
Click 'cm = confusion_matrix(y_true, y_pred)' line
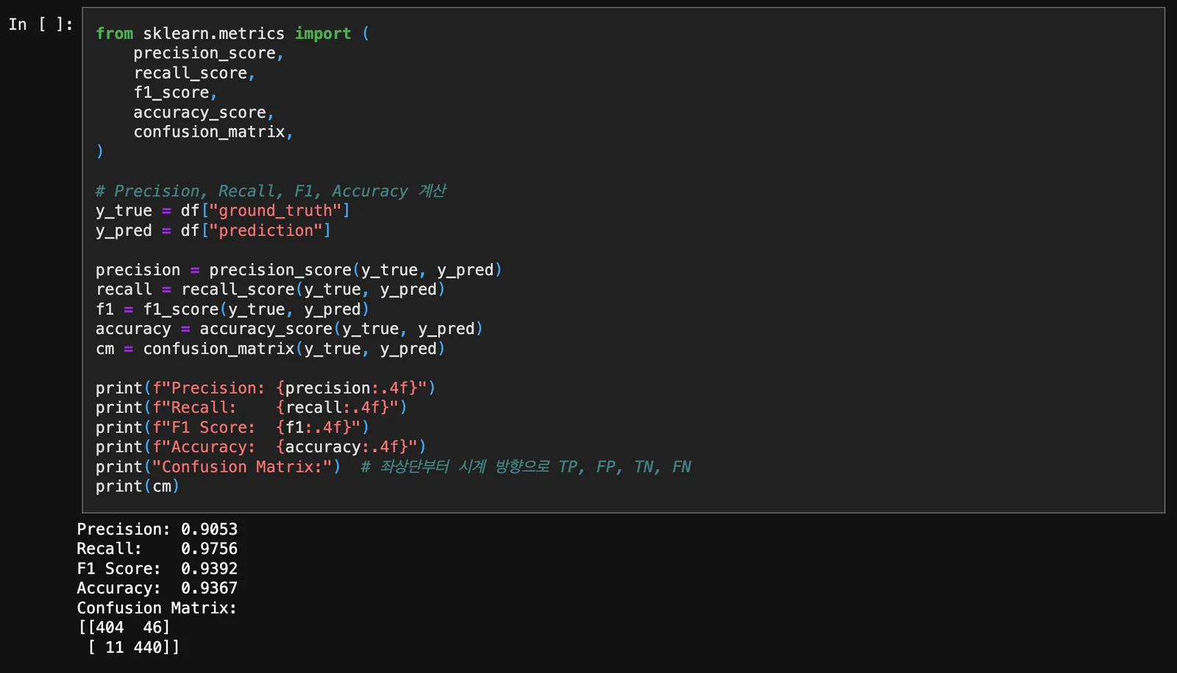(x=271, y=349)
